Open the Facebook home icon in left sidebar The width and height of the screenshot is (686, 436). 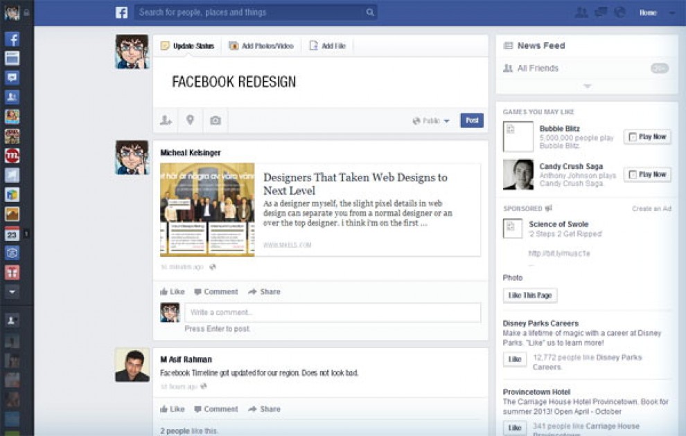point(12,39)
